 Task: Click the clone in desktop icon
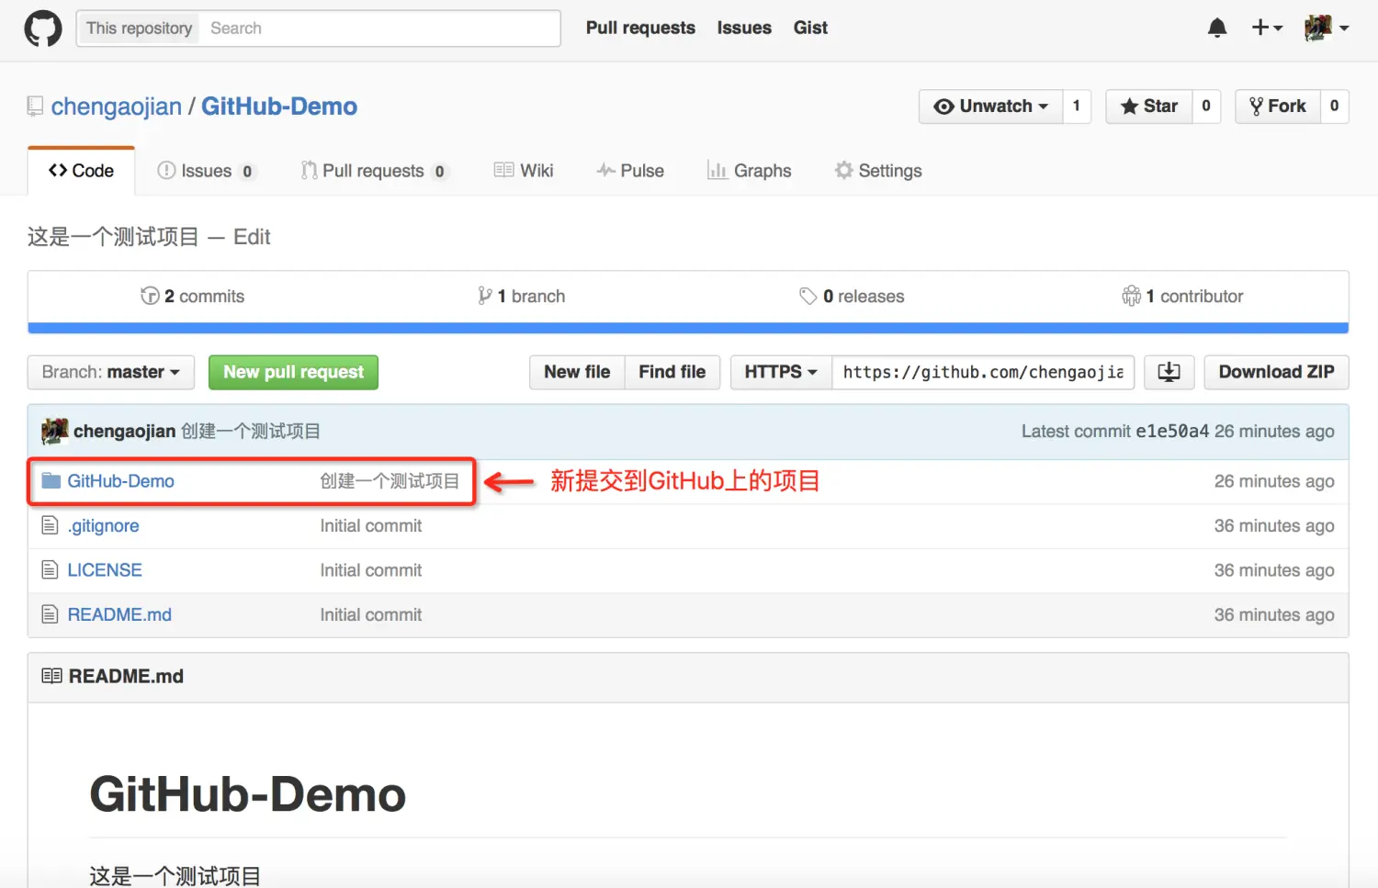(1169, 372)
